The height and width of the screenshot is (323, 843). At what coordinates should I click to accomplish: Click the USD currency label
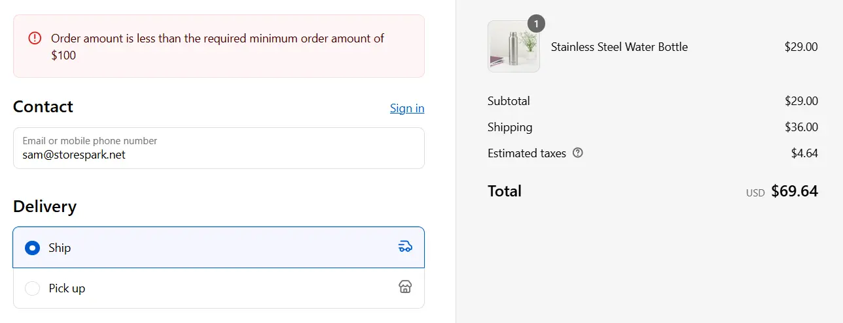point(755,193)
